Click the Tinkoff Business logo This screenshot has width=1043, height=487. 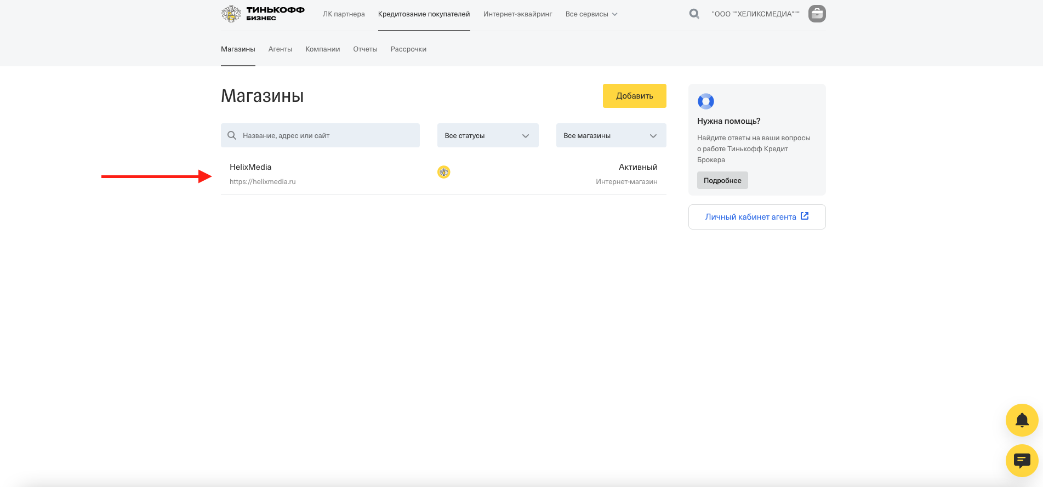263,14
